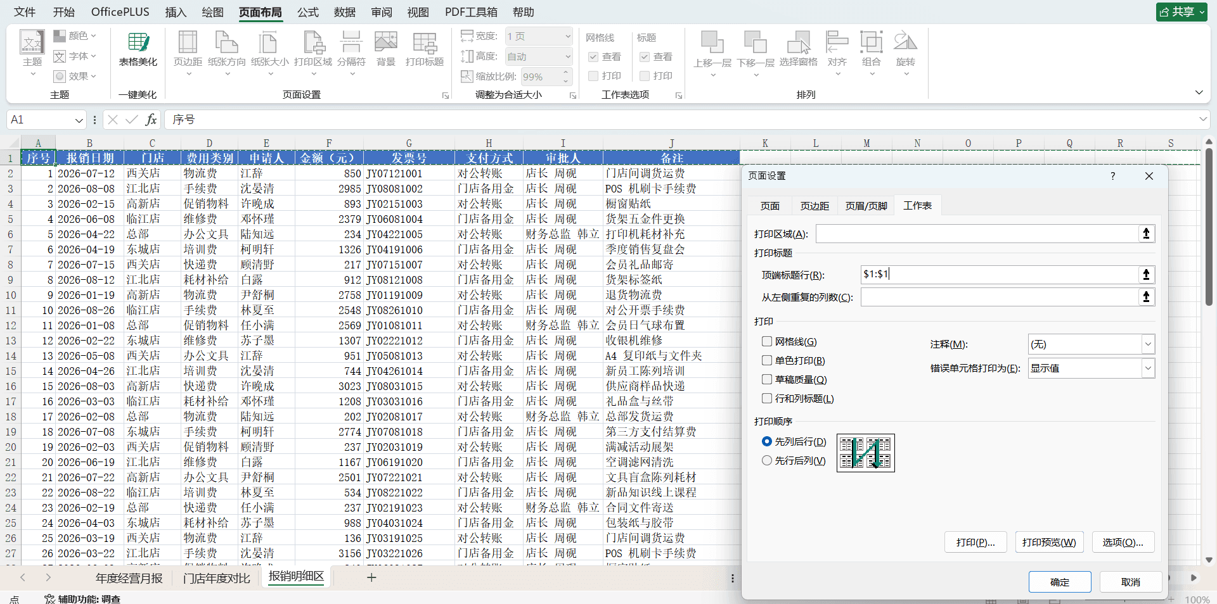Open the 字体 theme fonts menu
Viewport: 1217px width, 604px height.
[75, 56]
